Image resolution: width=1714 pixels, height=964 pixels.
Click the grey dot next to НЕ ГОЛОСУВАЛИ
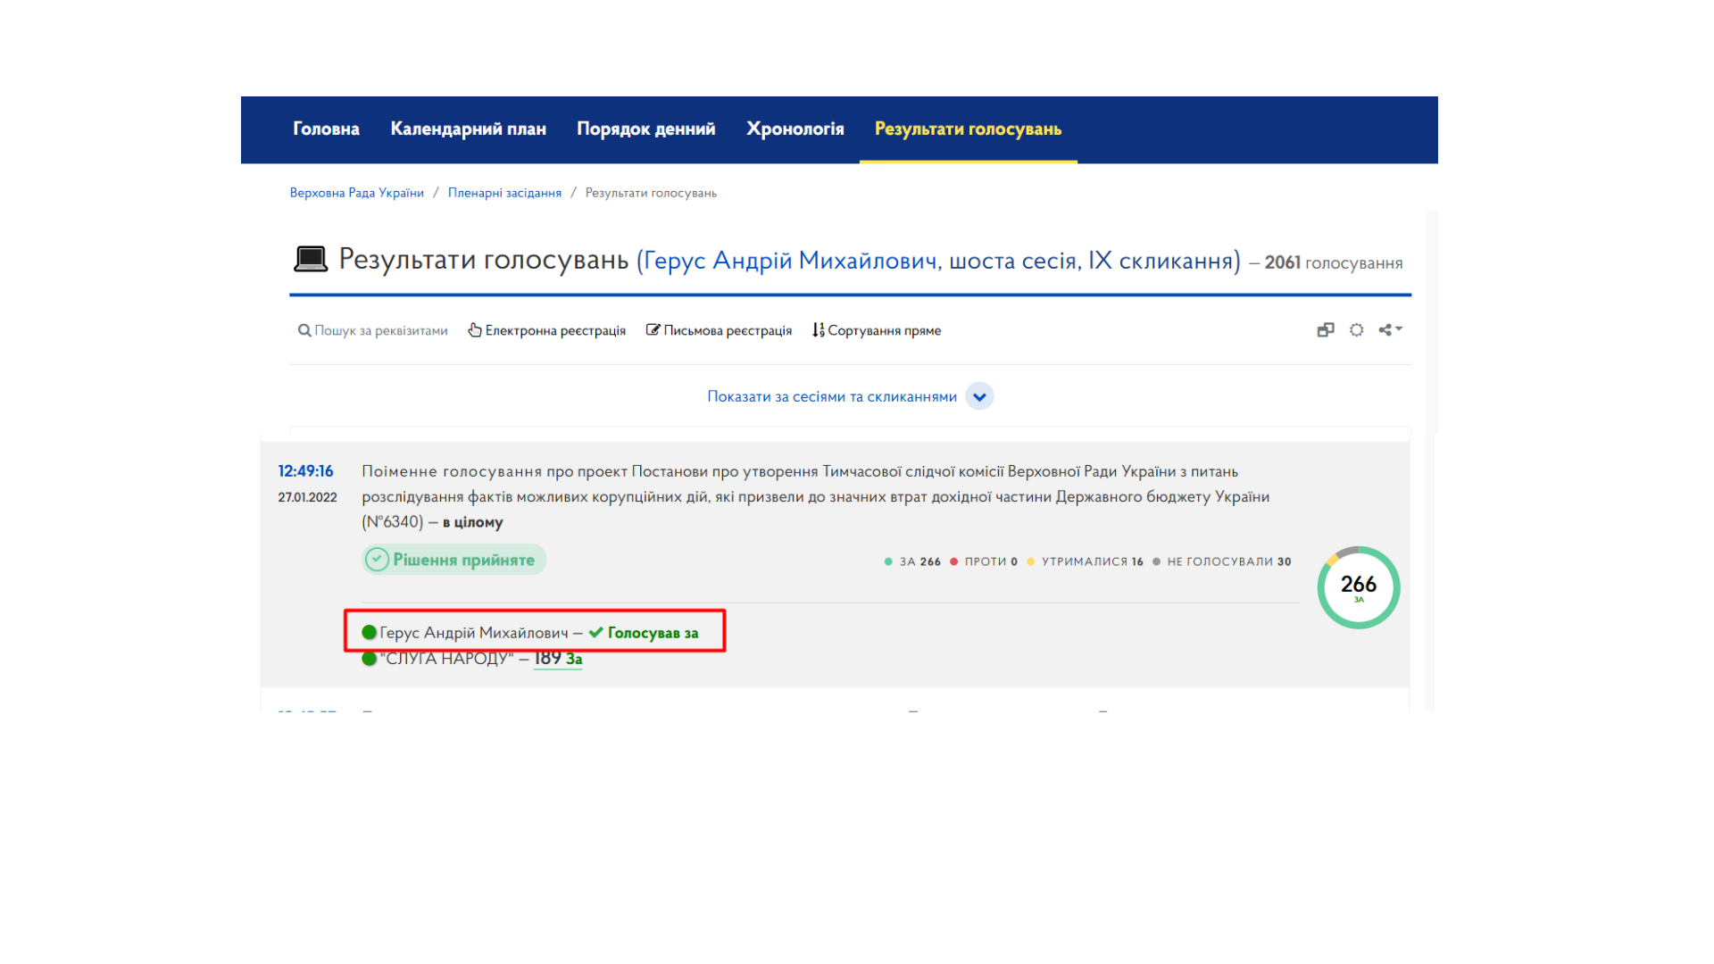click(1157, 561)
